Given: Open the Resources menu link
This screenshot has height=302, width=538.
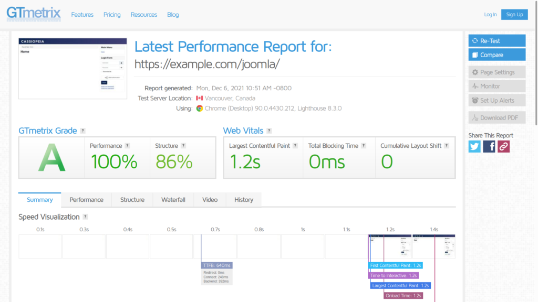Looking at the screenshot, I should [144, 15].
